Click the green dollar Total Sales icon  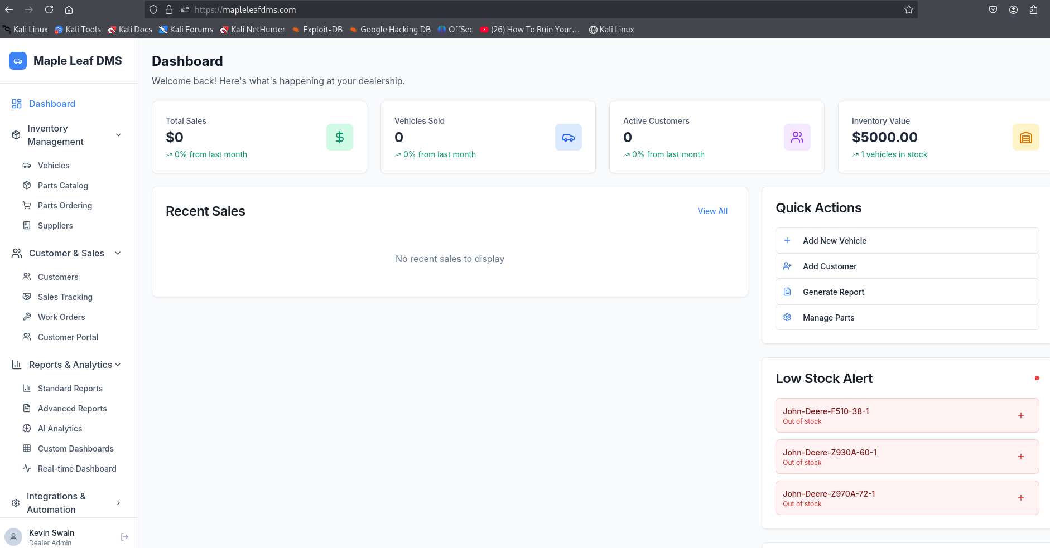pos(339,137)
